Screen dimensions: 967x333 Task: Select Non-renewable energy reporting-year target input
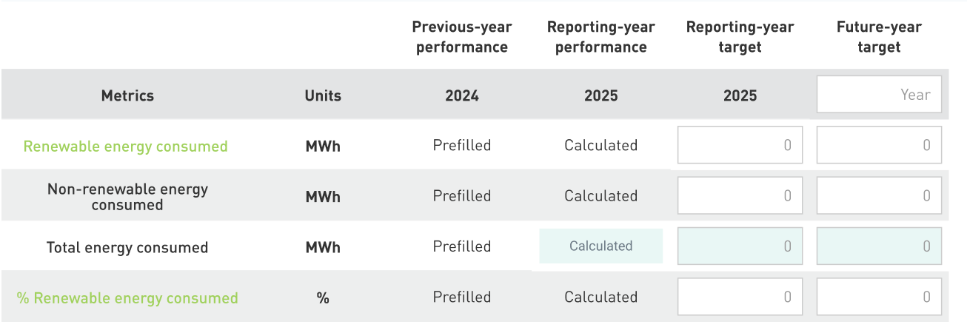[x=740, y=196]
